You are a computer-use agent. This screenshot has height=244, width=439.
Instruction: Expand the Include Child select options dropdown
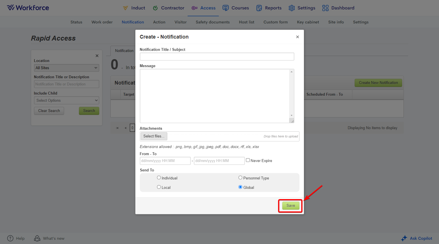click(66, 101)
